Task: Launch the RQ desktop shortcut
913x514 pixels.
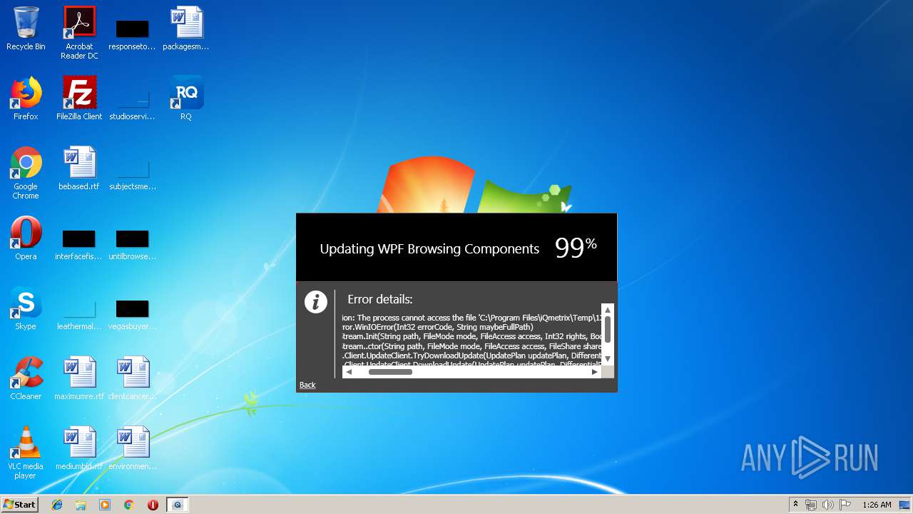Action: click(x=186, y=99)
